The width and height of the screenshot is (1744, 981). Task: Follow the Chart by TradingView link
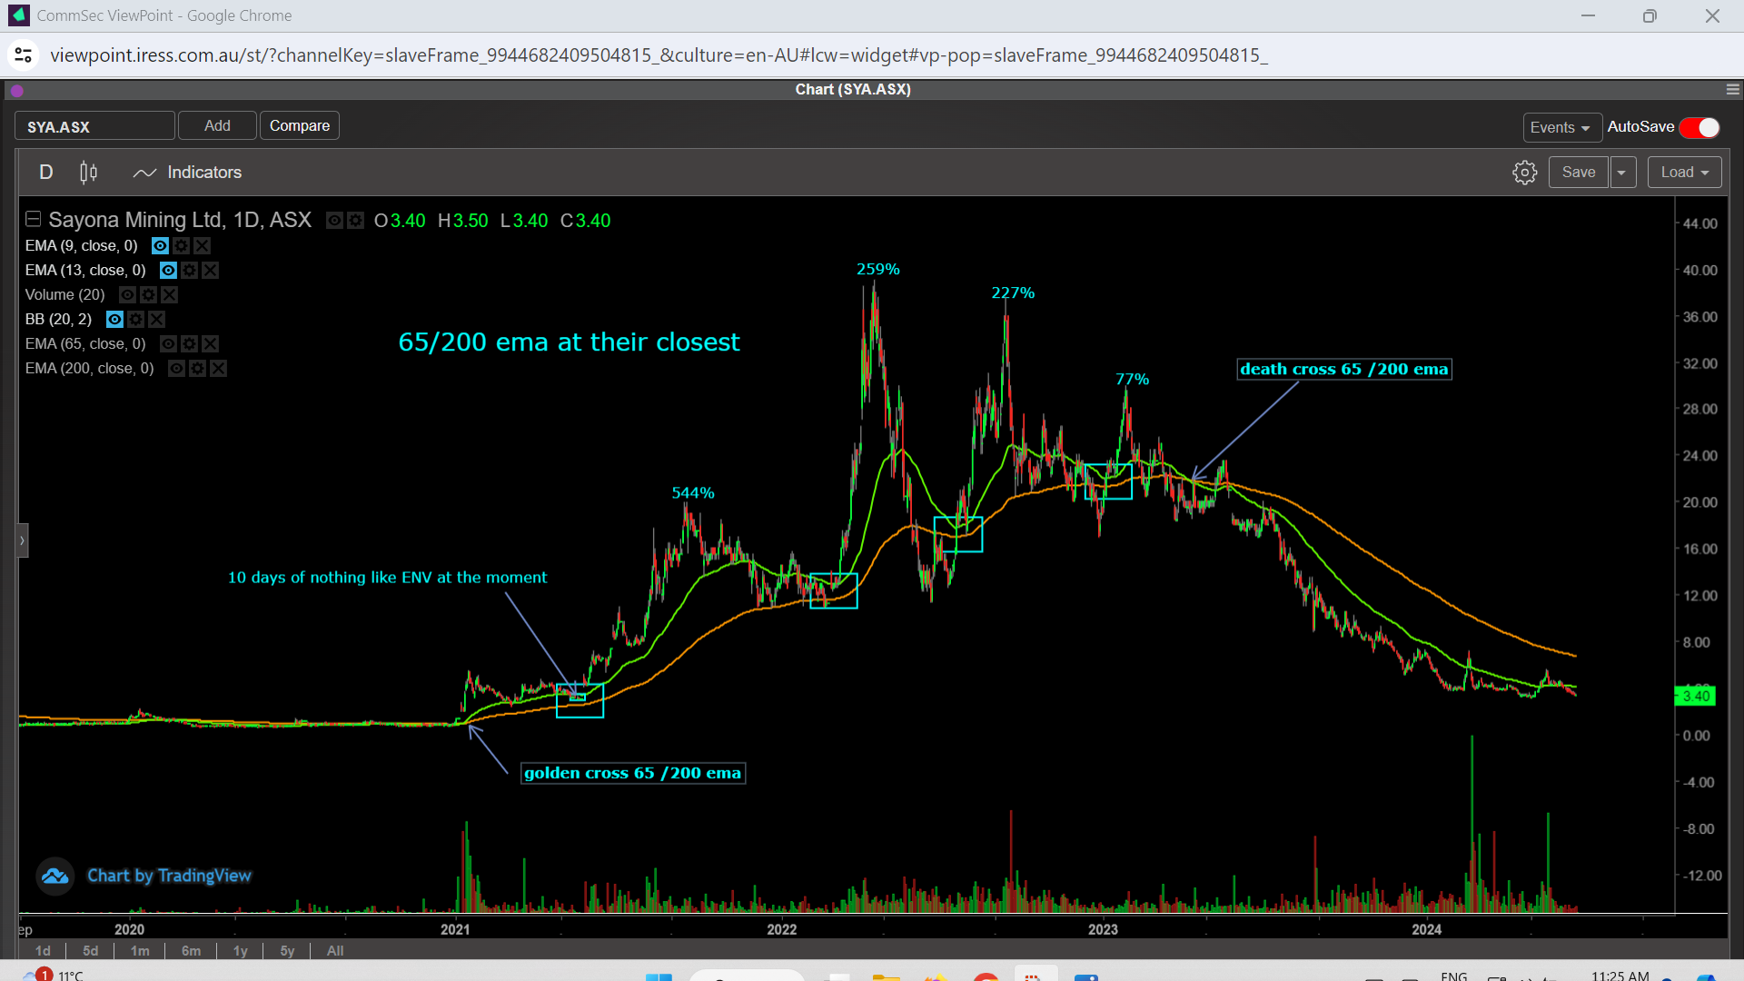click(x=169, y=876)
